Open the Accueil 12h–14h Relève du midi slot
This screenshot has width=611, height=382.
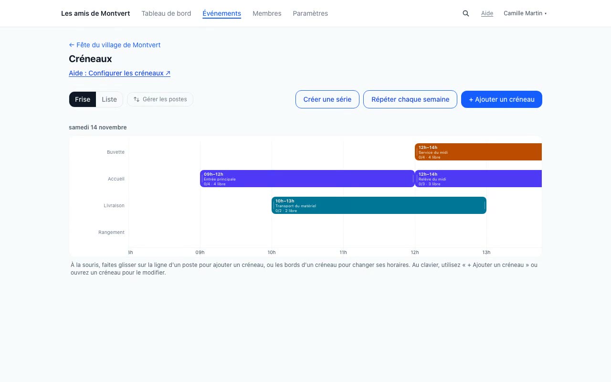(478, 179)
